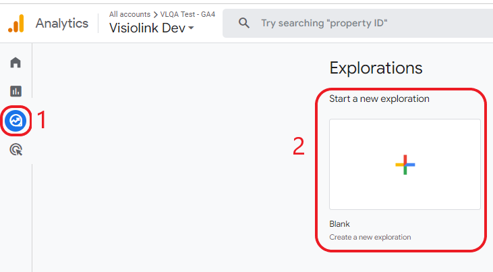Image resolution: width=493 pixels, height=272 pixels.
Task: Click the dropdown arrow beside Visiolink Dev
Action: (x=191, y=28)
